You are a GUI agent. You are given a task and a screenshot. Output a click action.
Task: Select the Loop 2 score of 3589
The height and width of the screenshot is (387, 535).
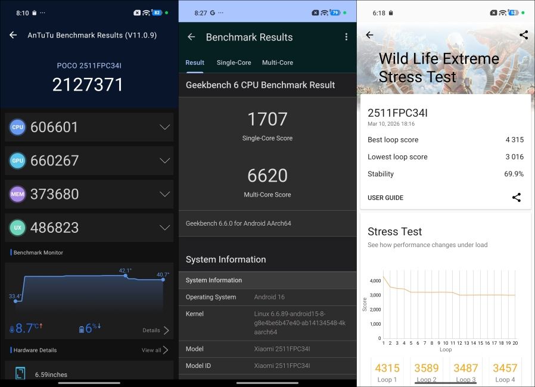[x=427, y=369]
